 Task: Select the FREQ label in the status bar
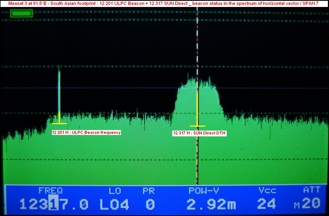click(51, 191)
